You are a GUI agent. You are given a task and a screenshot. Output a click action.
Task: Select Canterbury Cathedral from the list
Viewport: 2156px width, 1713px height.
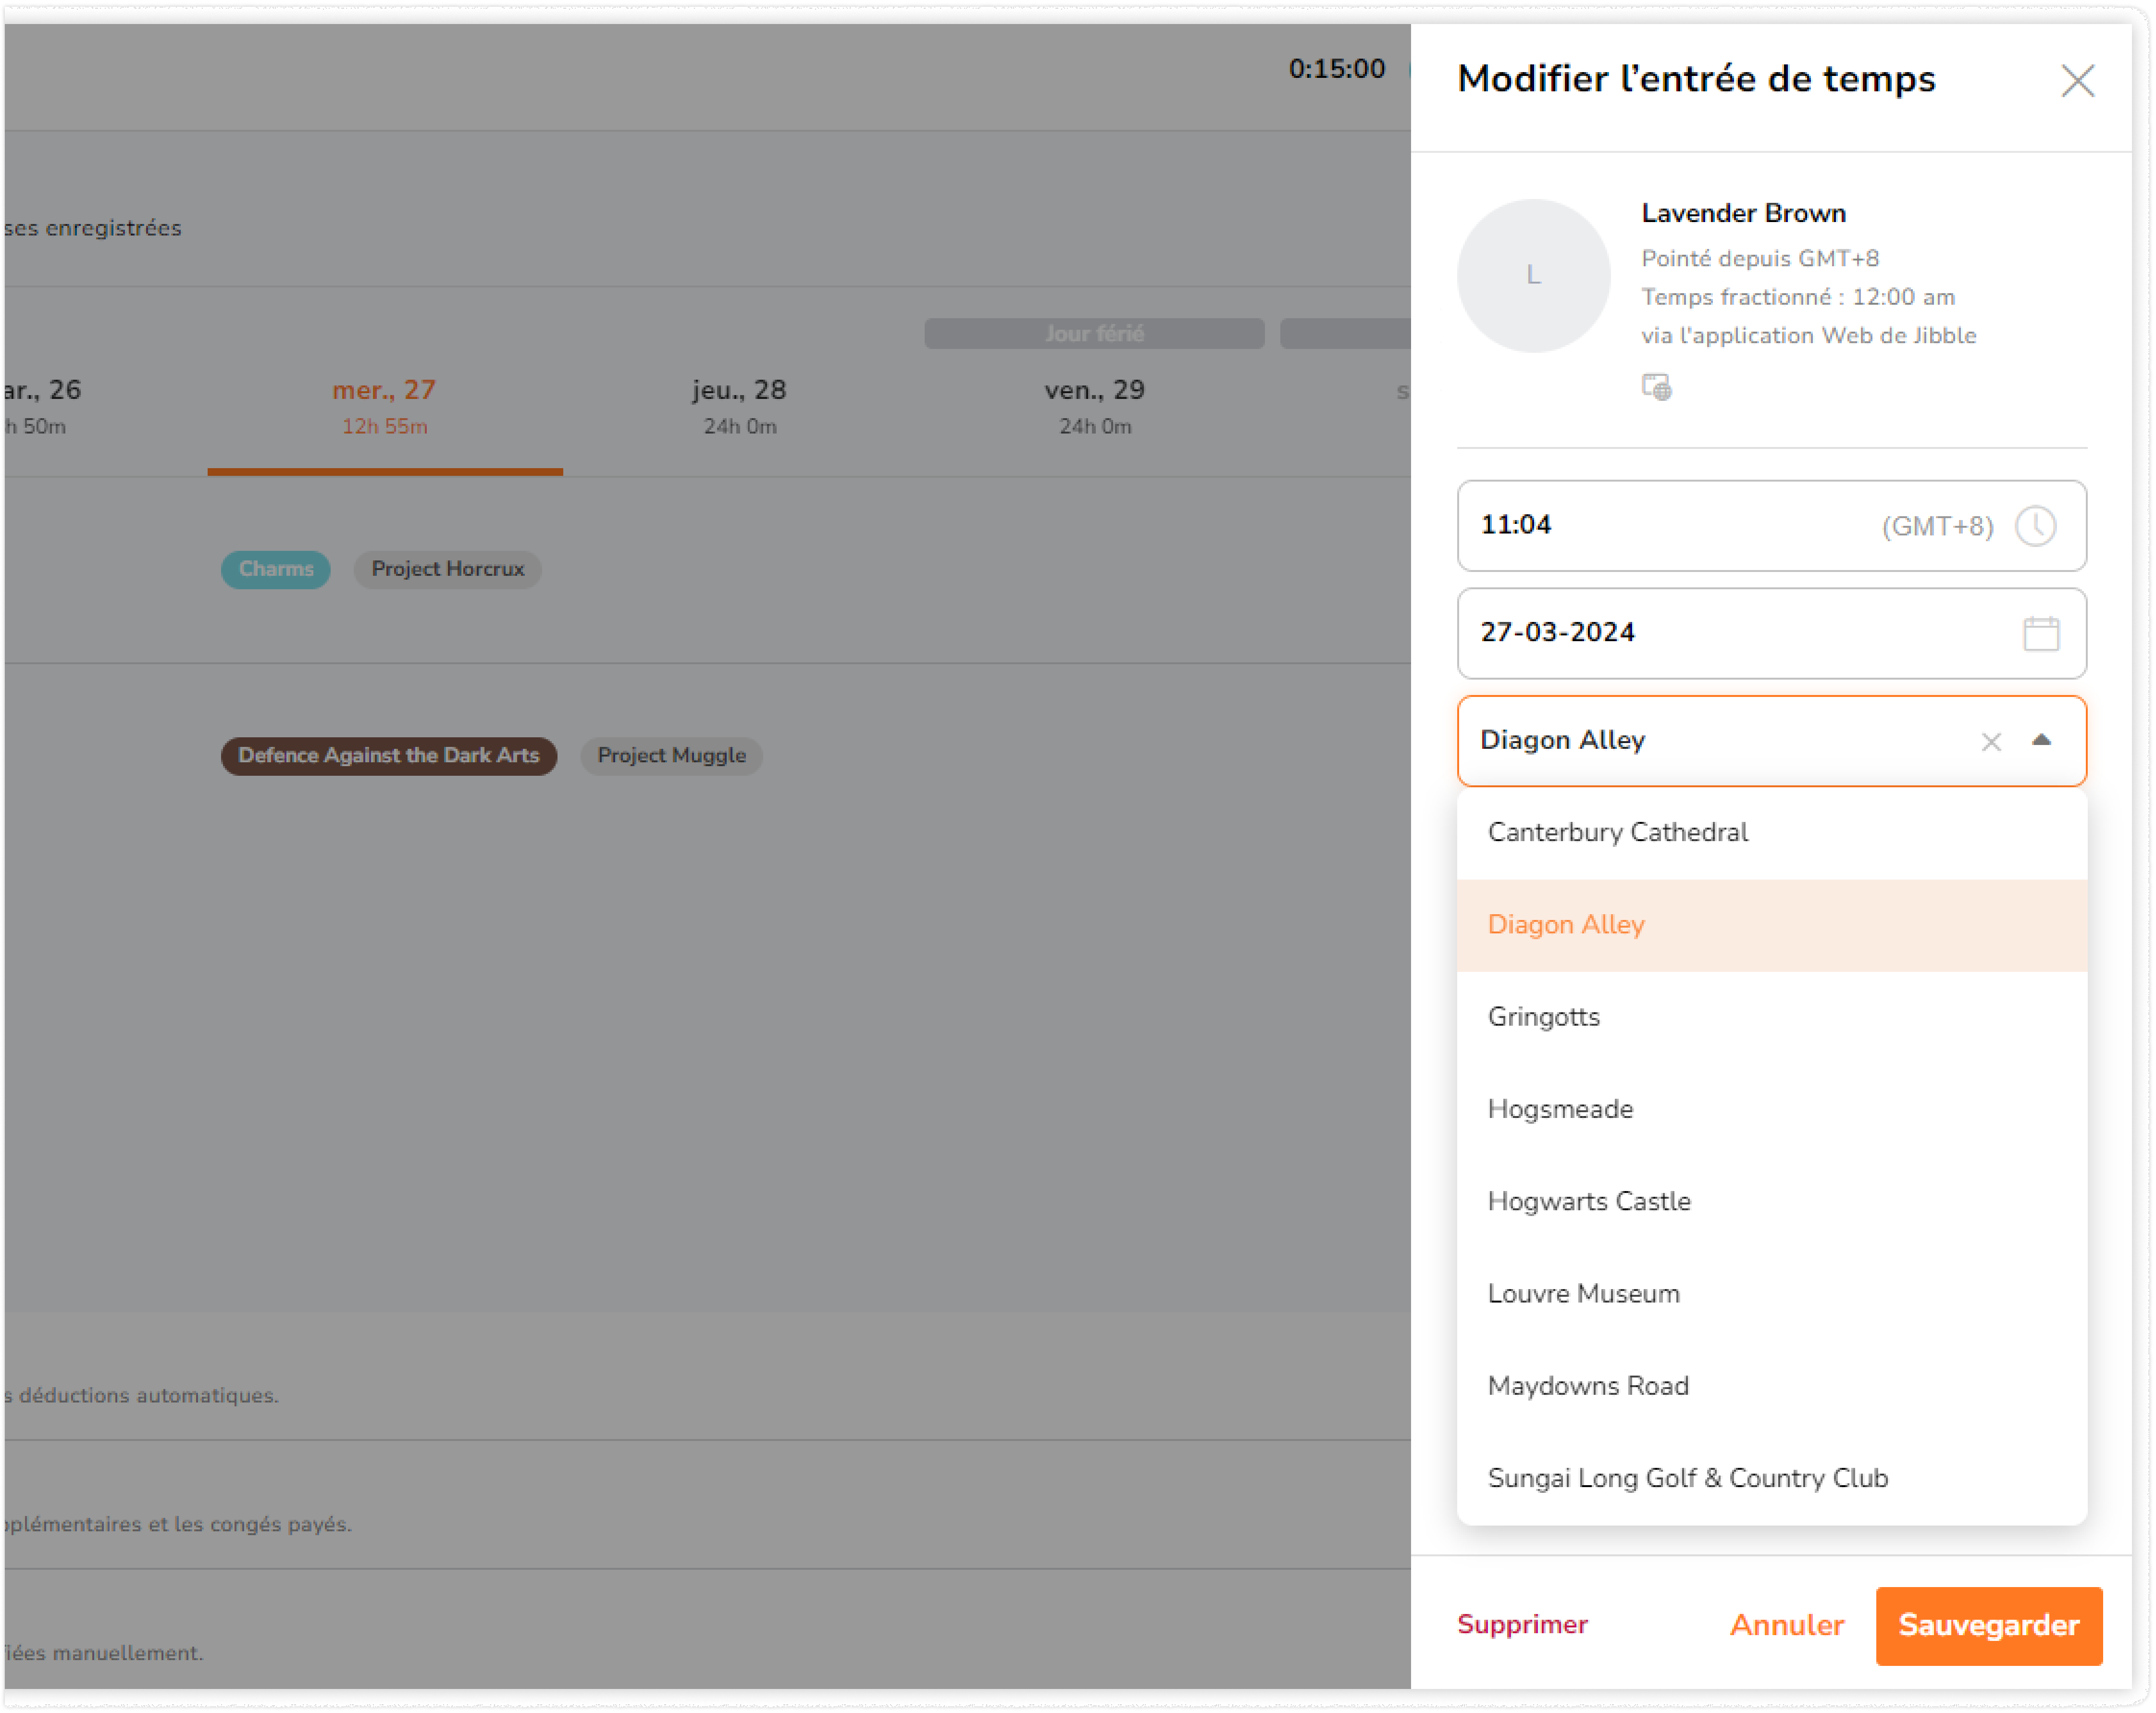[1771, 832]
